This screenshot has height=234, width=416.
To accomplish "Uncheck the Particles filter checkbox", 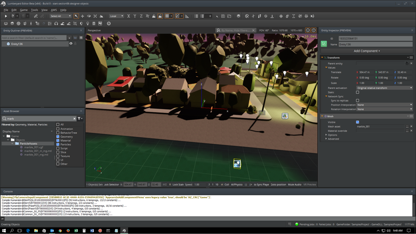I will click(x=58, y=144).
